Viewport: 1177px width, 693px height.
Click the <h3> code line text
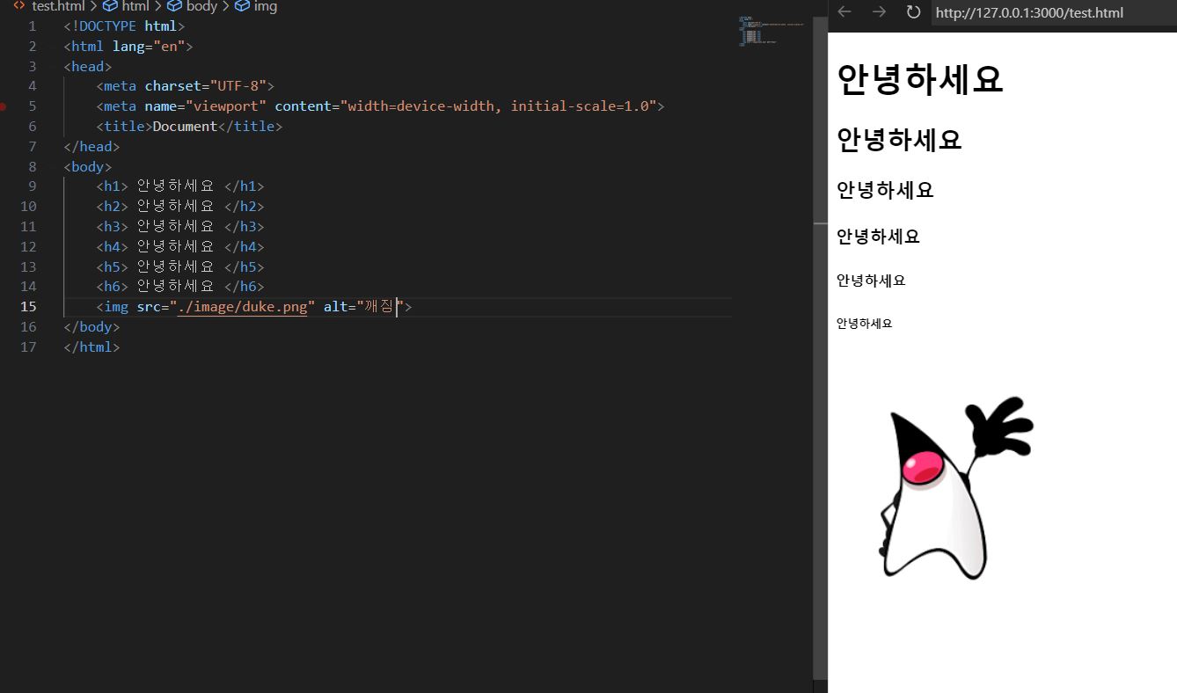click(180, 227)
